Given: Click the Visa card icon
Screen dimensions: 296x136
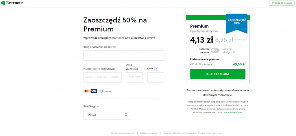Looking at the screenshot, I should click(94, 91).
